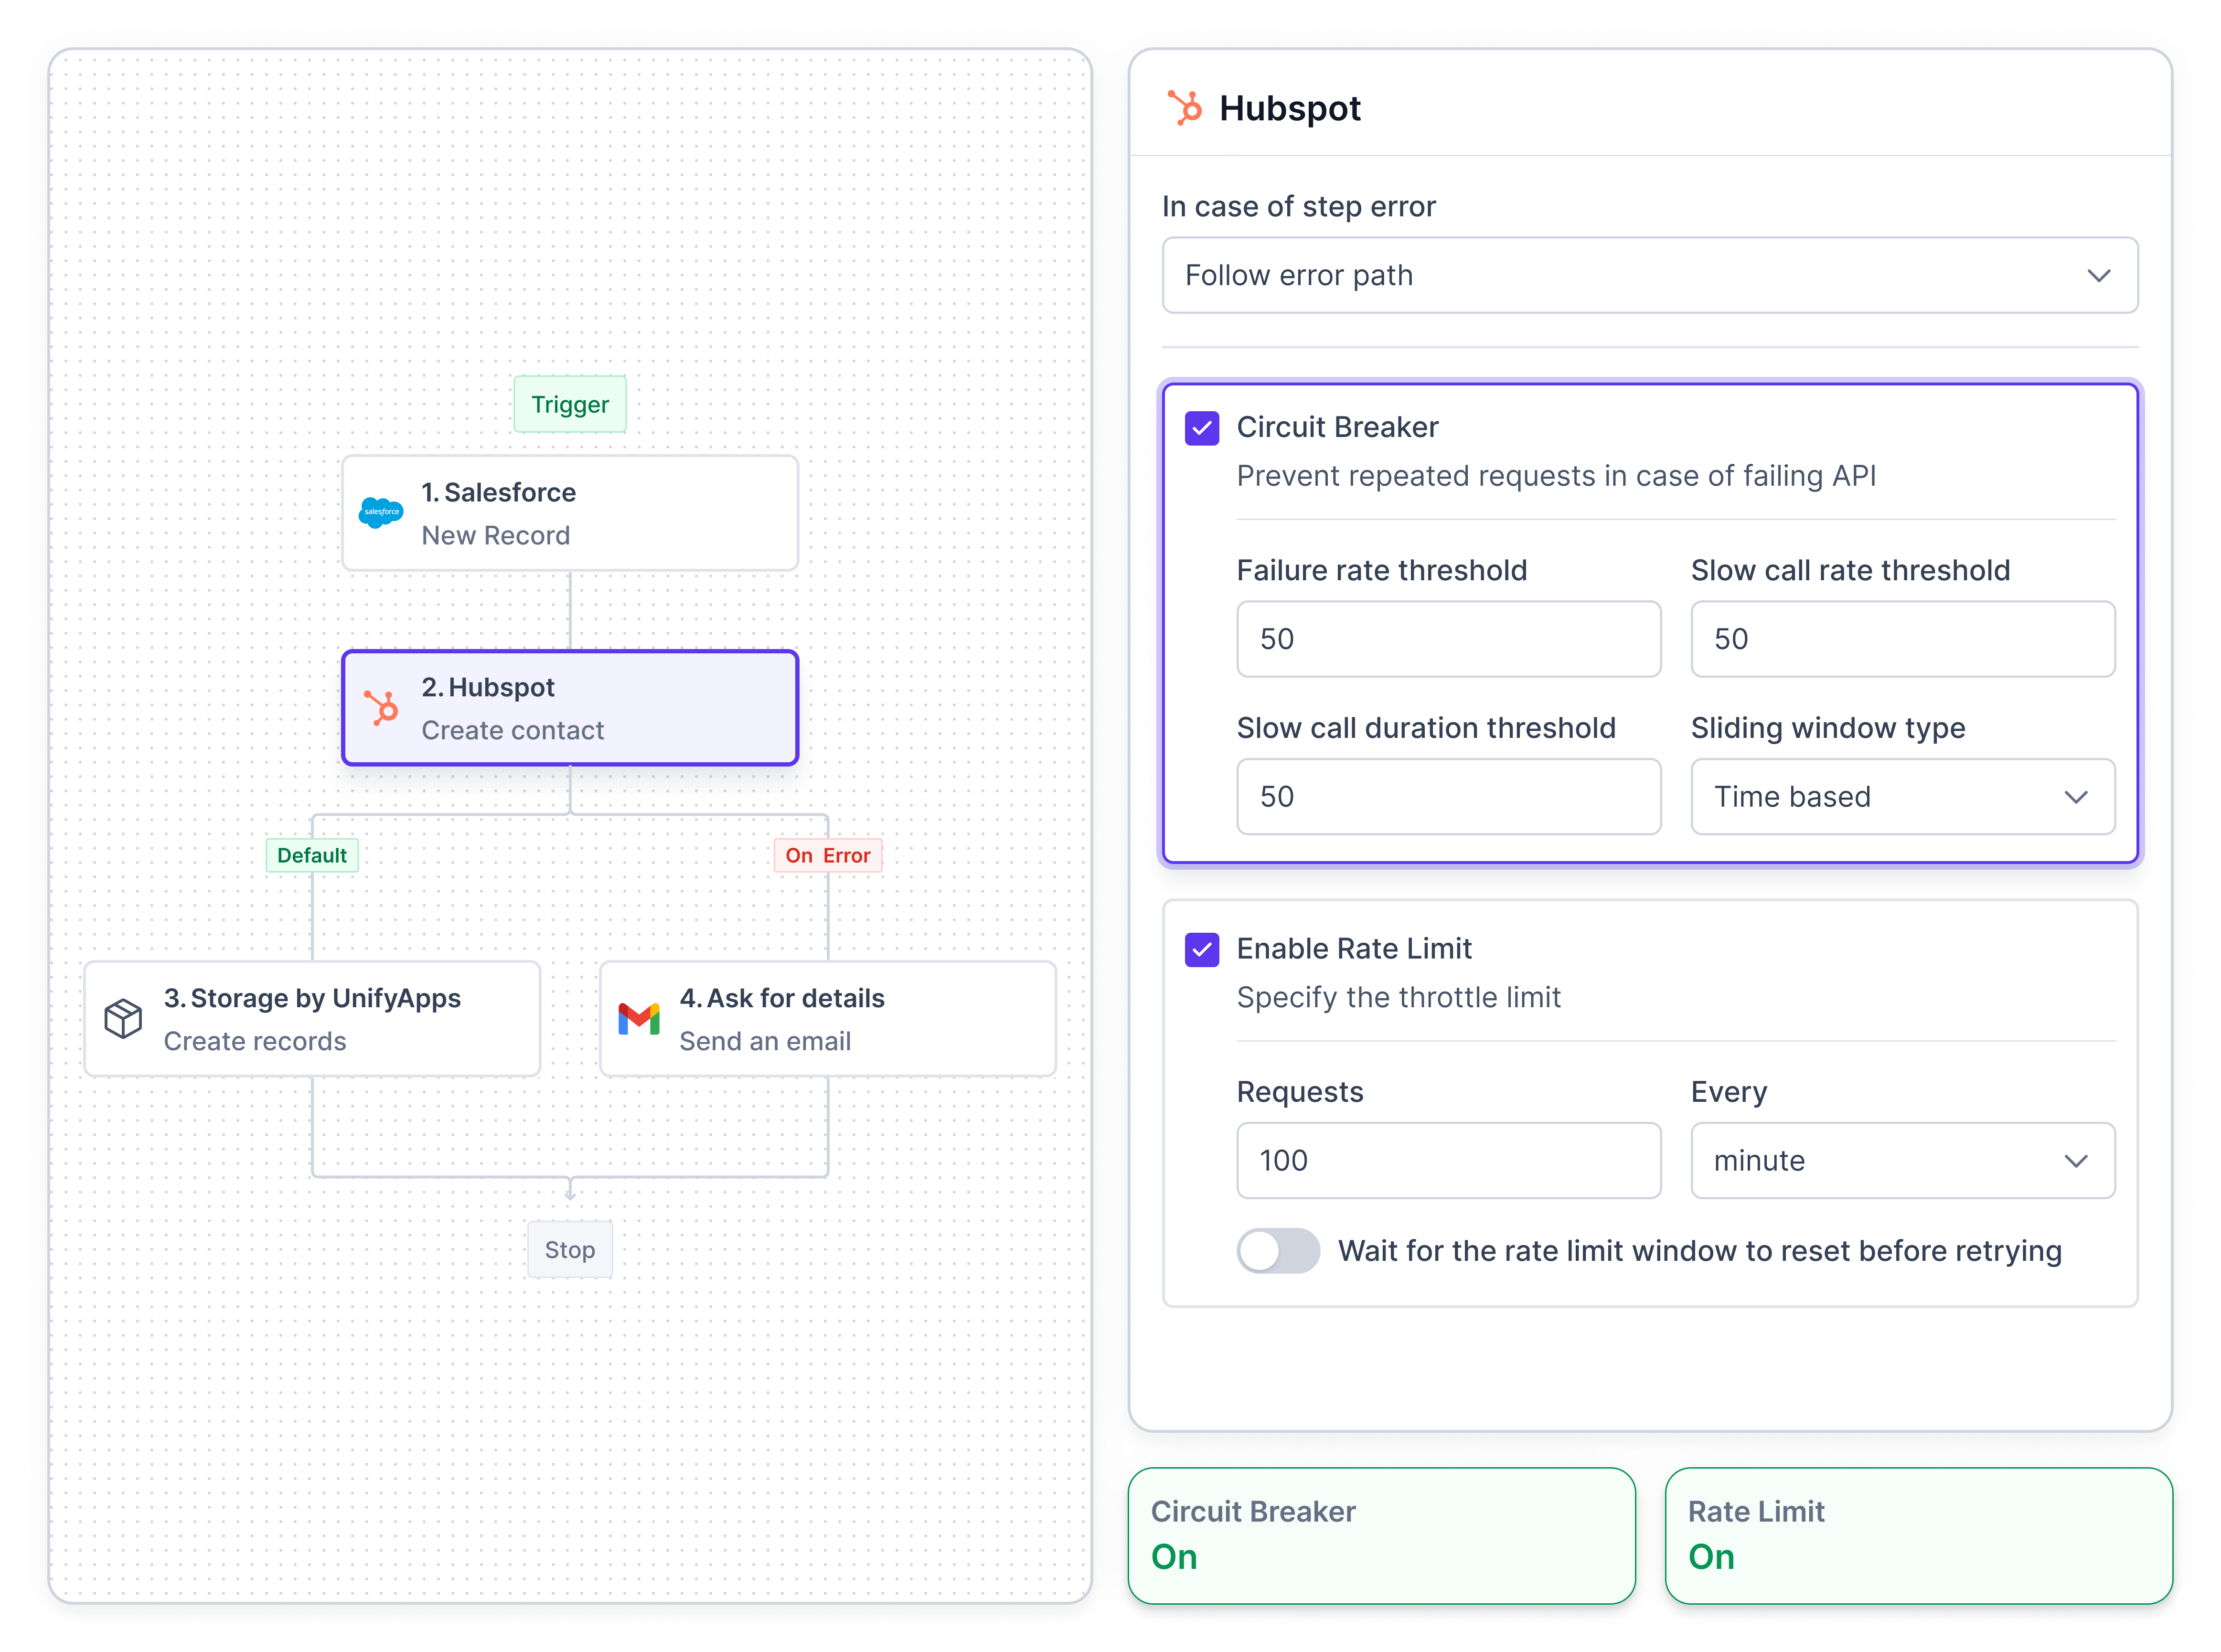Select the Stop node
The height and width of the screenshot is (1652, 2221).
(570, 1249)
